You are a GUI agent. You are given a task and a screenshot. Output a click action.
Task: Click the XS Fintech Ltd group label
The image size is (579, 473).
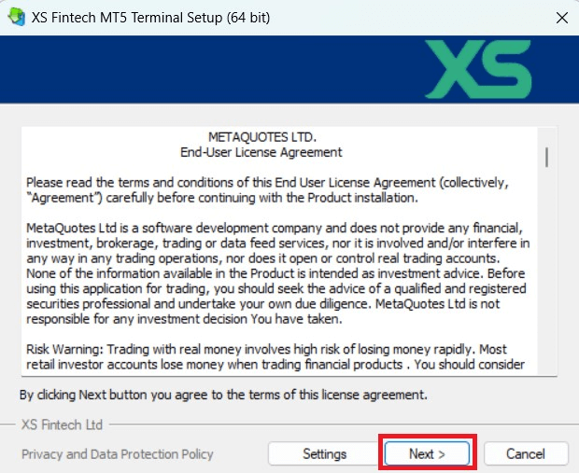(62, 424)
